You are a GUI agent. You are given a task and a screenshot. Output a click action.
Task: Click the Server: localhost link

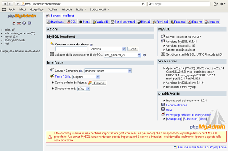[x=62, y=16]
